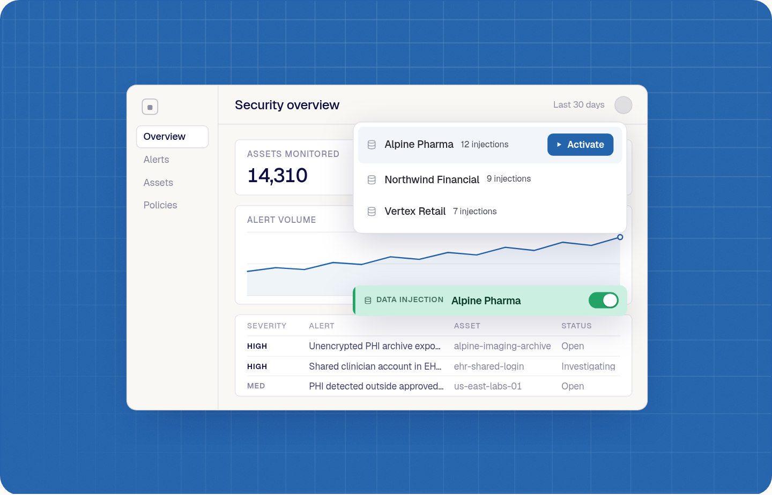Open the PHI detected outside approved alert
This screenshot has width=772, height=495.
tap(376, 386)
